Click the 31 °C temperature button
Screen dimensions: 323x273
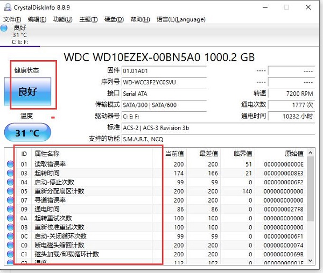tap(27, 133)
